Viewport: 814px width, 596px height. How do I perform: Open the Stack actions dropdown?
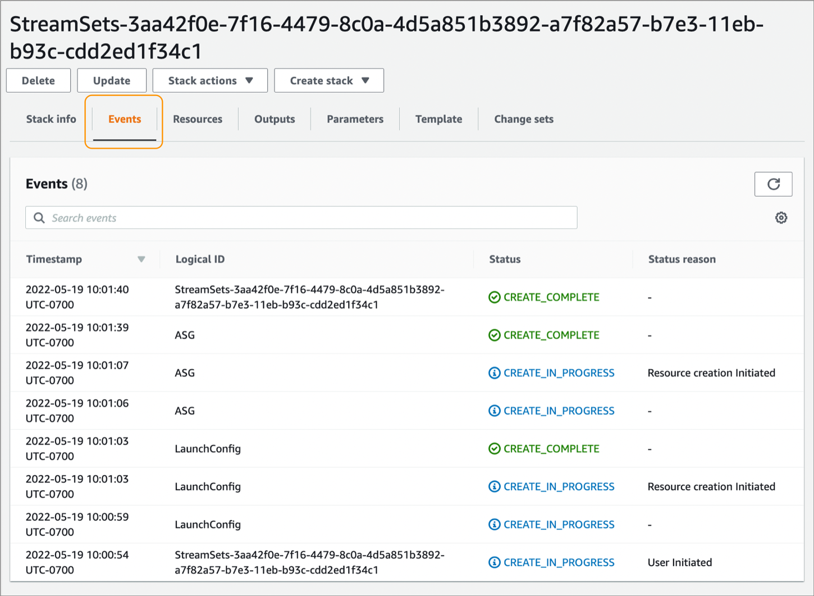click(x=209, y=80)
